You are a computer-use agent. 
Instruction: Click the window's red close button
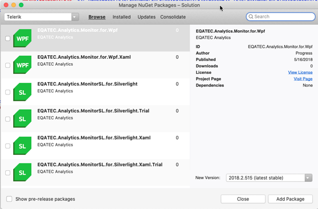pyautogui.click(x=6, y=5)
